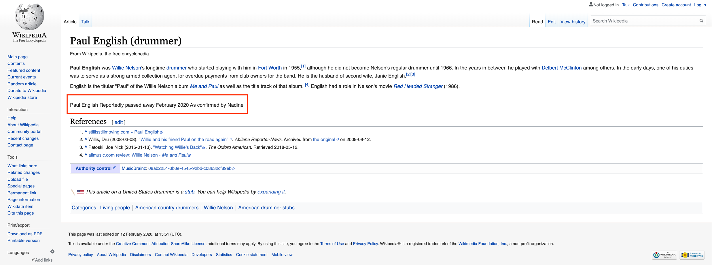Click the Wikimedia project badge
The height and width of the screenshot is (265, 712).
click(x=664, y=255)
